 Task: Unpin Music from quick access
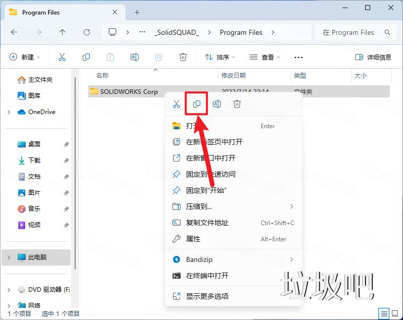pyautogui.click(x=66, y=209)
